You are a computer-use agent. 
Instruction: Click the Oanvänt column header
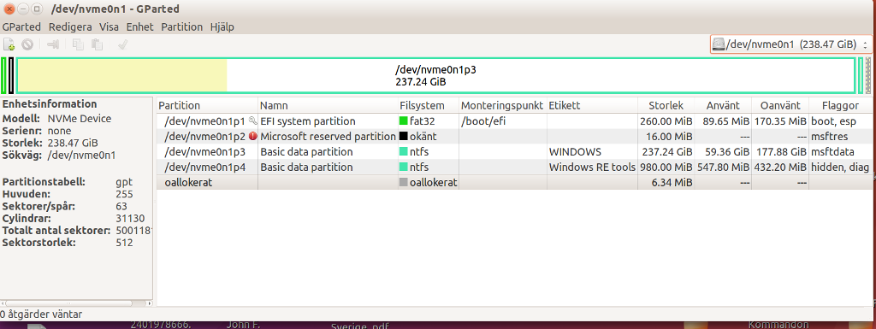tap(780, 105)
